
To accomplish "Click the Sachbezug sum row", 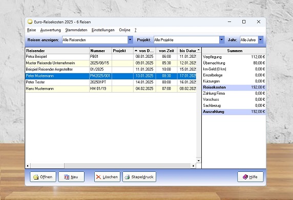I will tap(234, 105).
